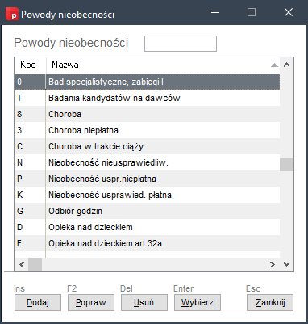Click the vertical scrollbar thumb
Image resolution: width=308 pixels, height=324 pixels.
[286, 164]
